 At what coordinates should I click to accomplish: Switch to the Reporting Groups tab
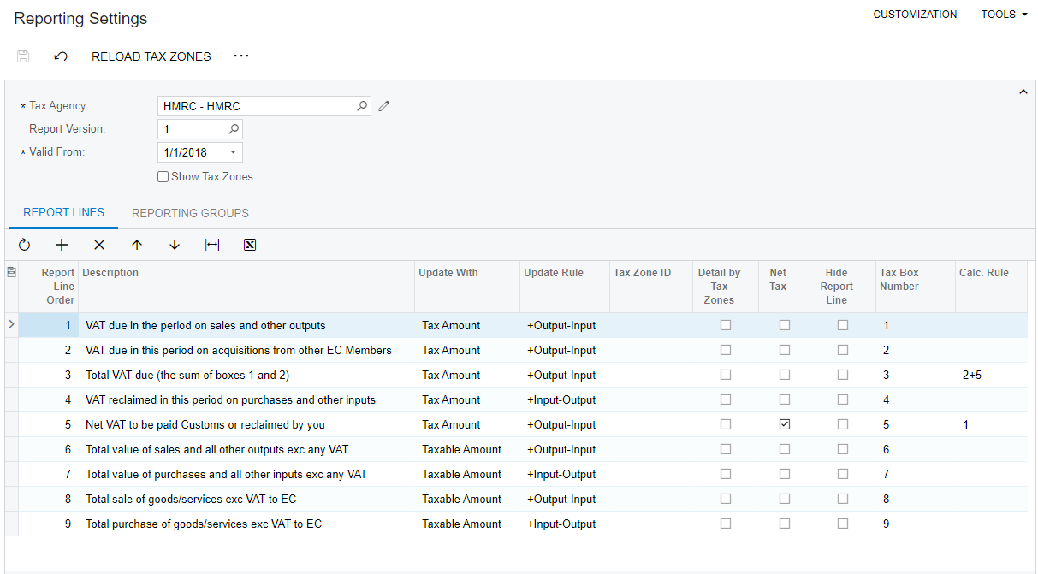(x=190, y=213)
